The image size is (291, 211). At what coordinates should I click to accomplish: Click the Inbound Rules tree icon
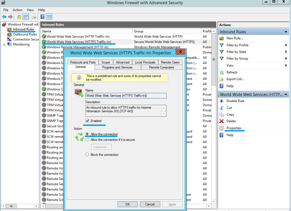tap(9, 29)
